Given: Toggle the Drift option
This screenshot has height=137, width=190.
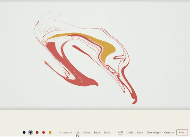Looking at the screenshot, I should (x=140, y=133).
